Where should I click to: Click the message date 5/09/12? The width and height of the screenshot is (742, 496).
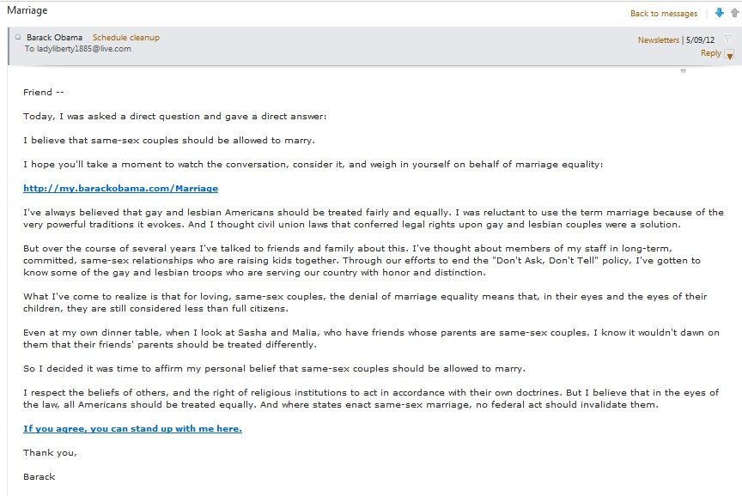pyautogui.click(x=702, y=40)
